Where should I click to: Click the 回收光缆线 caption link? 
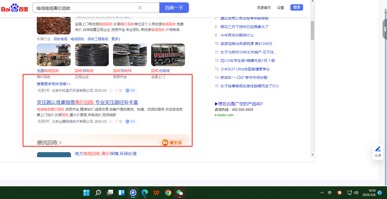[x=160, y=71]
